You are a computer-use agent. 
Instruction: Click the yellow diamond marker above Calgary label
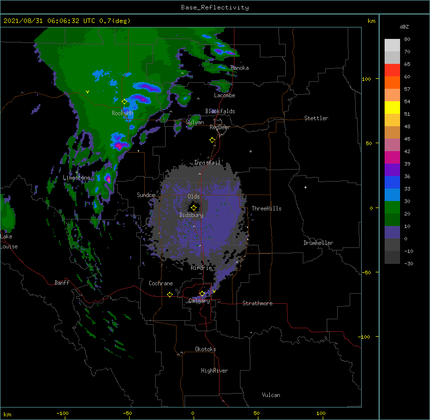point(202,294)
